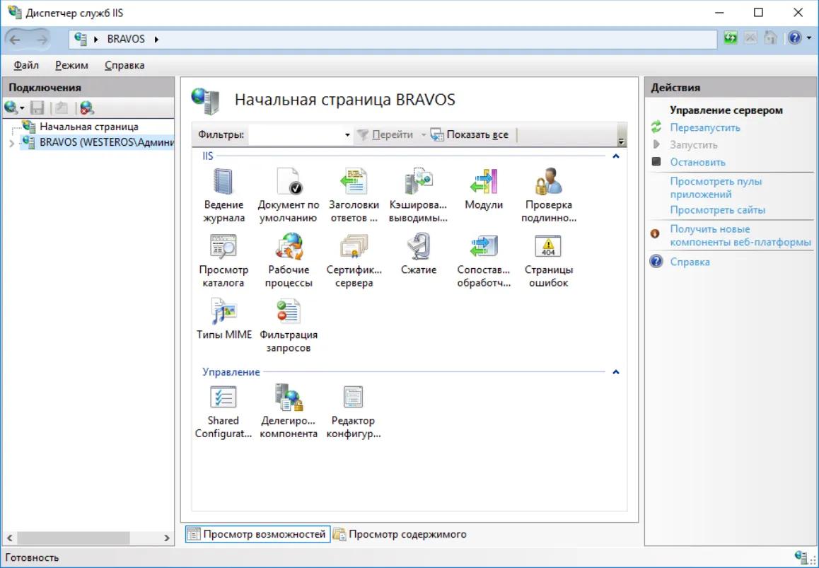Click the Просмотреть сайты link
819x568 pixels.
click(717, 210)
